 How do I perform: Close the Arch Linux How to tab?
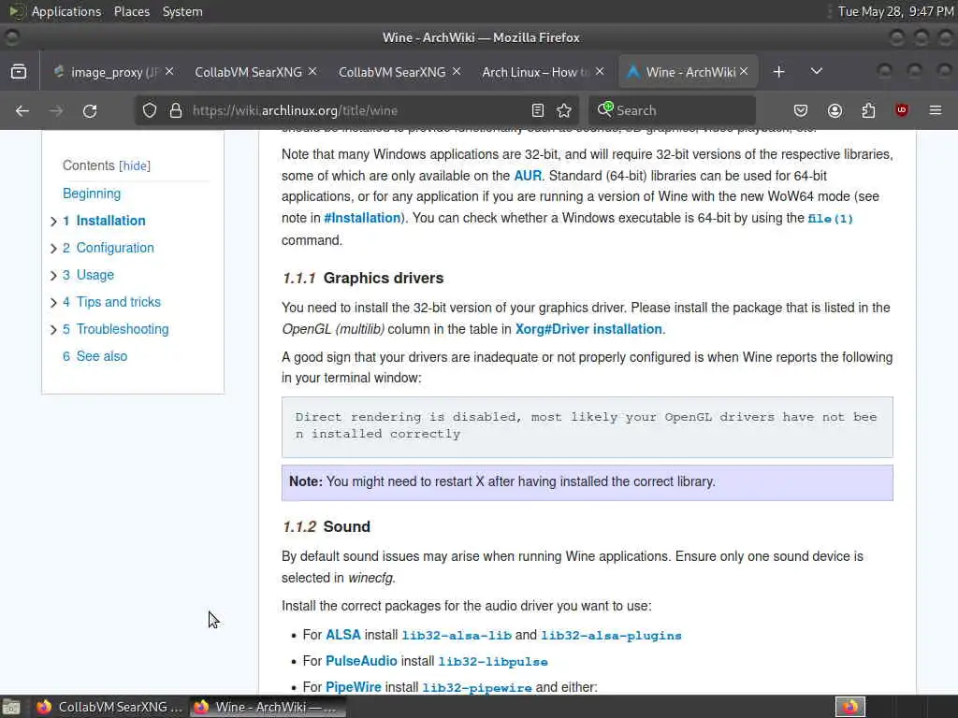600,71
